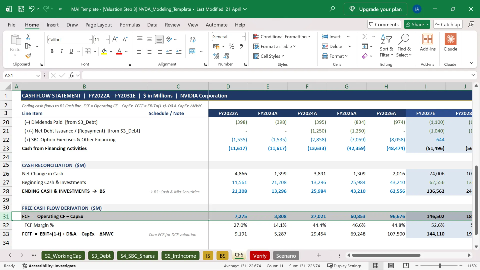The width and height of the screenshot is (480, 270).
Task: Switch to the Verify sheet tab
Action: [260, 256]
